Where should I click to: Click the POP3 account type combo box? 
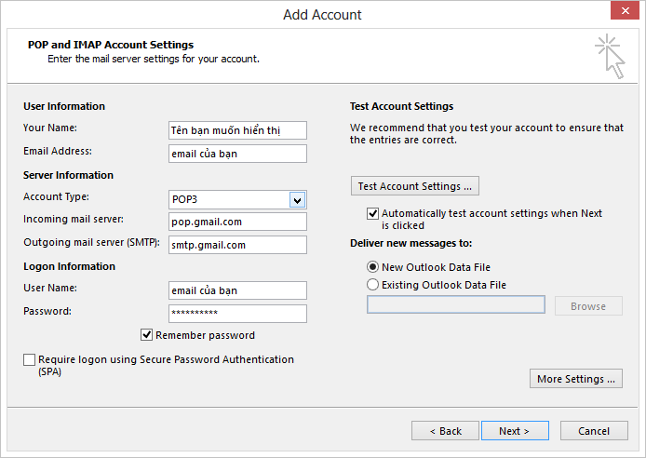tap(228, 199)
